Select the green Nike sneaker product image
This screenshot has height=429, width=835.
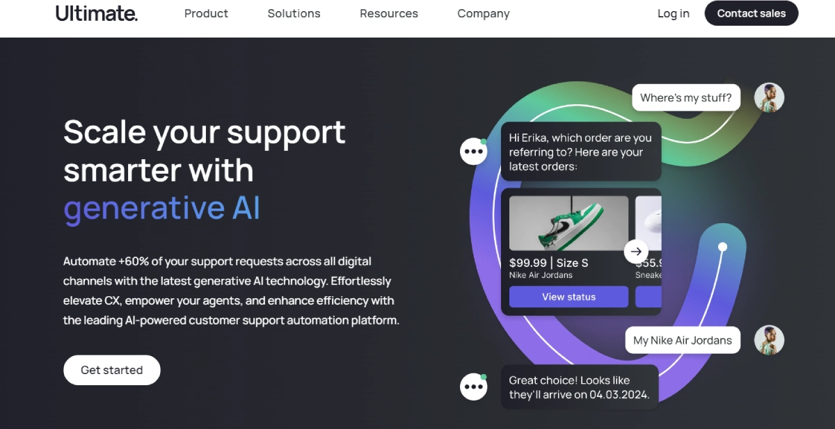pyautogui.click(x=568, y=223)
